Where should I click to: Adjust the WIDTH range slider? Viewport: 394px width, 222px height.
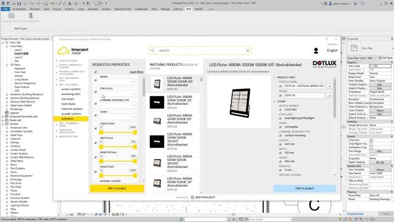coord(118,147)
